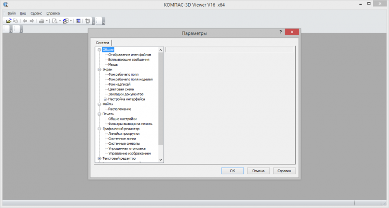Collapse the Графический редактор node
Screen dimensions: 389x208
(99, 129)
